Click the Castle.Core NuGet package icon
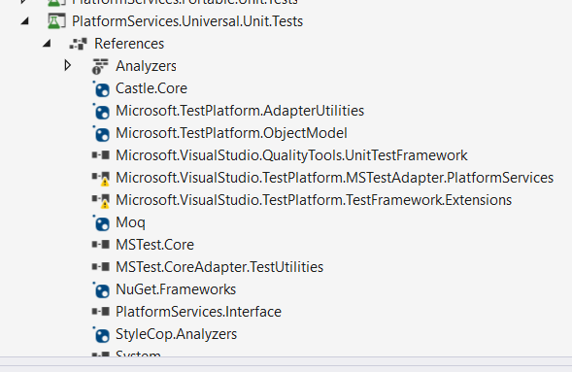Image resolution: width=572 pixels, height=372 pixels. 101,88
